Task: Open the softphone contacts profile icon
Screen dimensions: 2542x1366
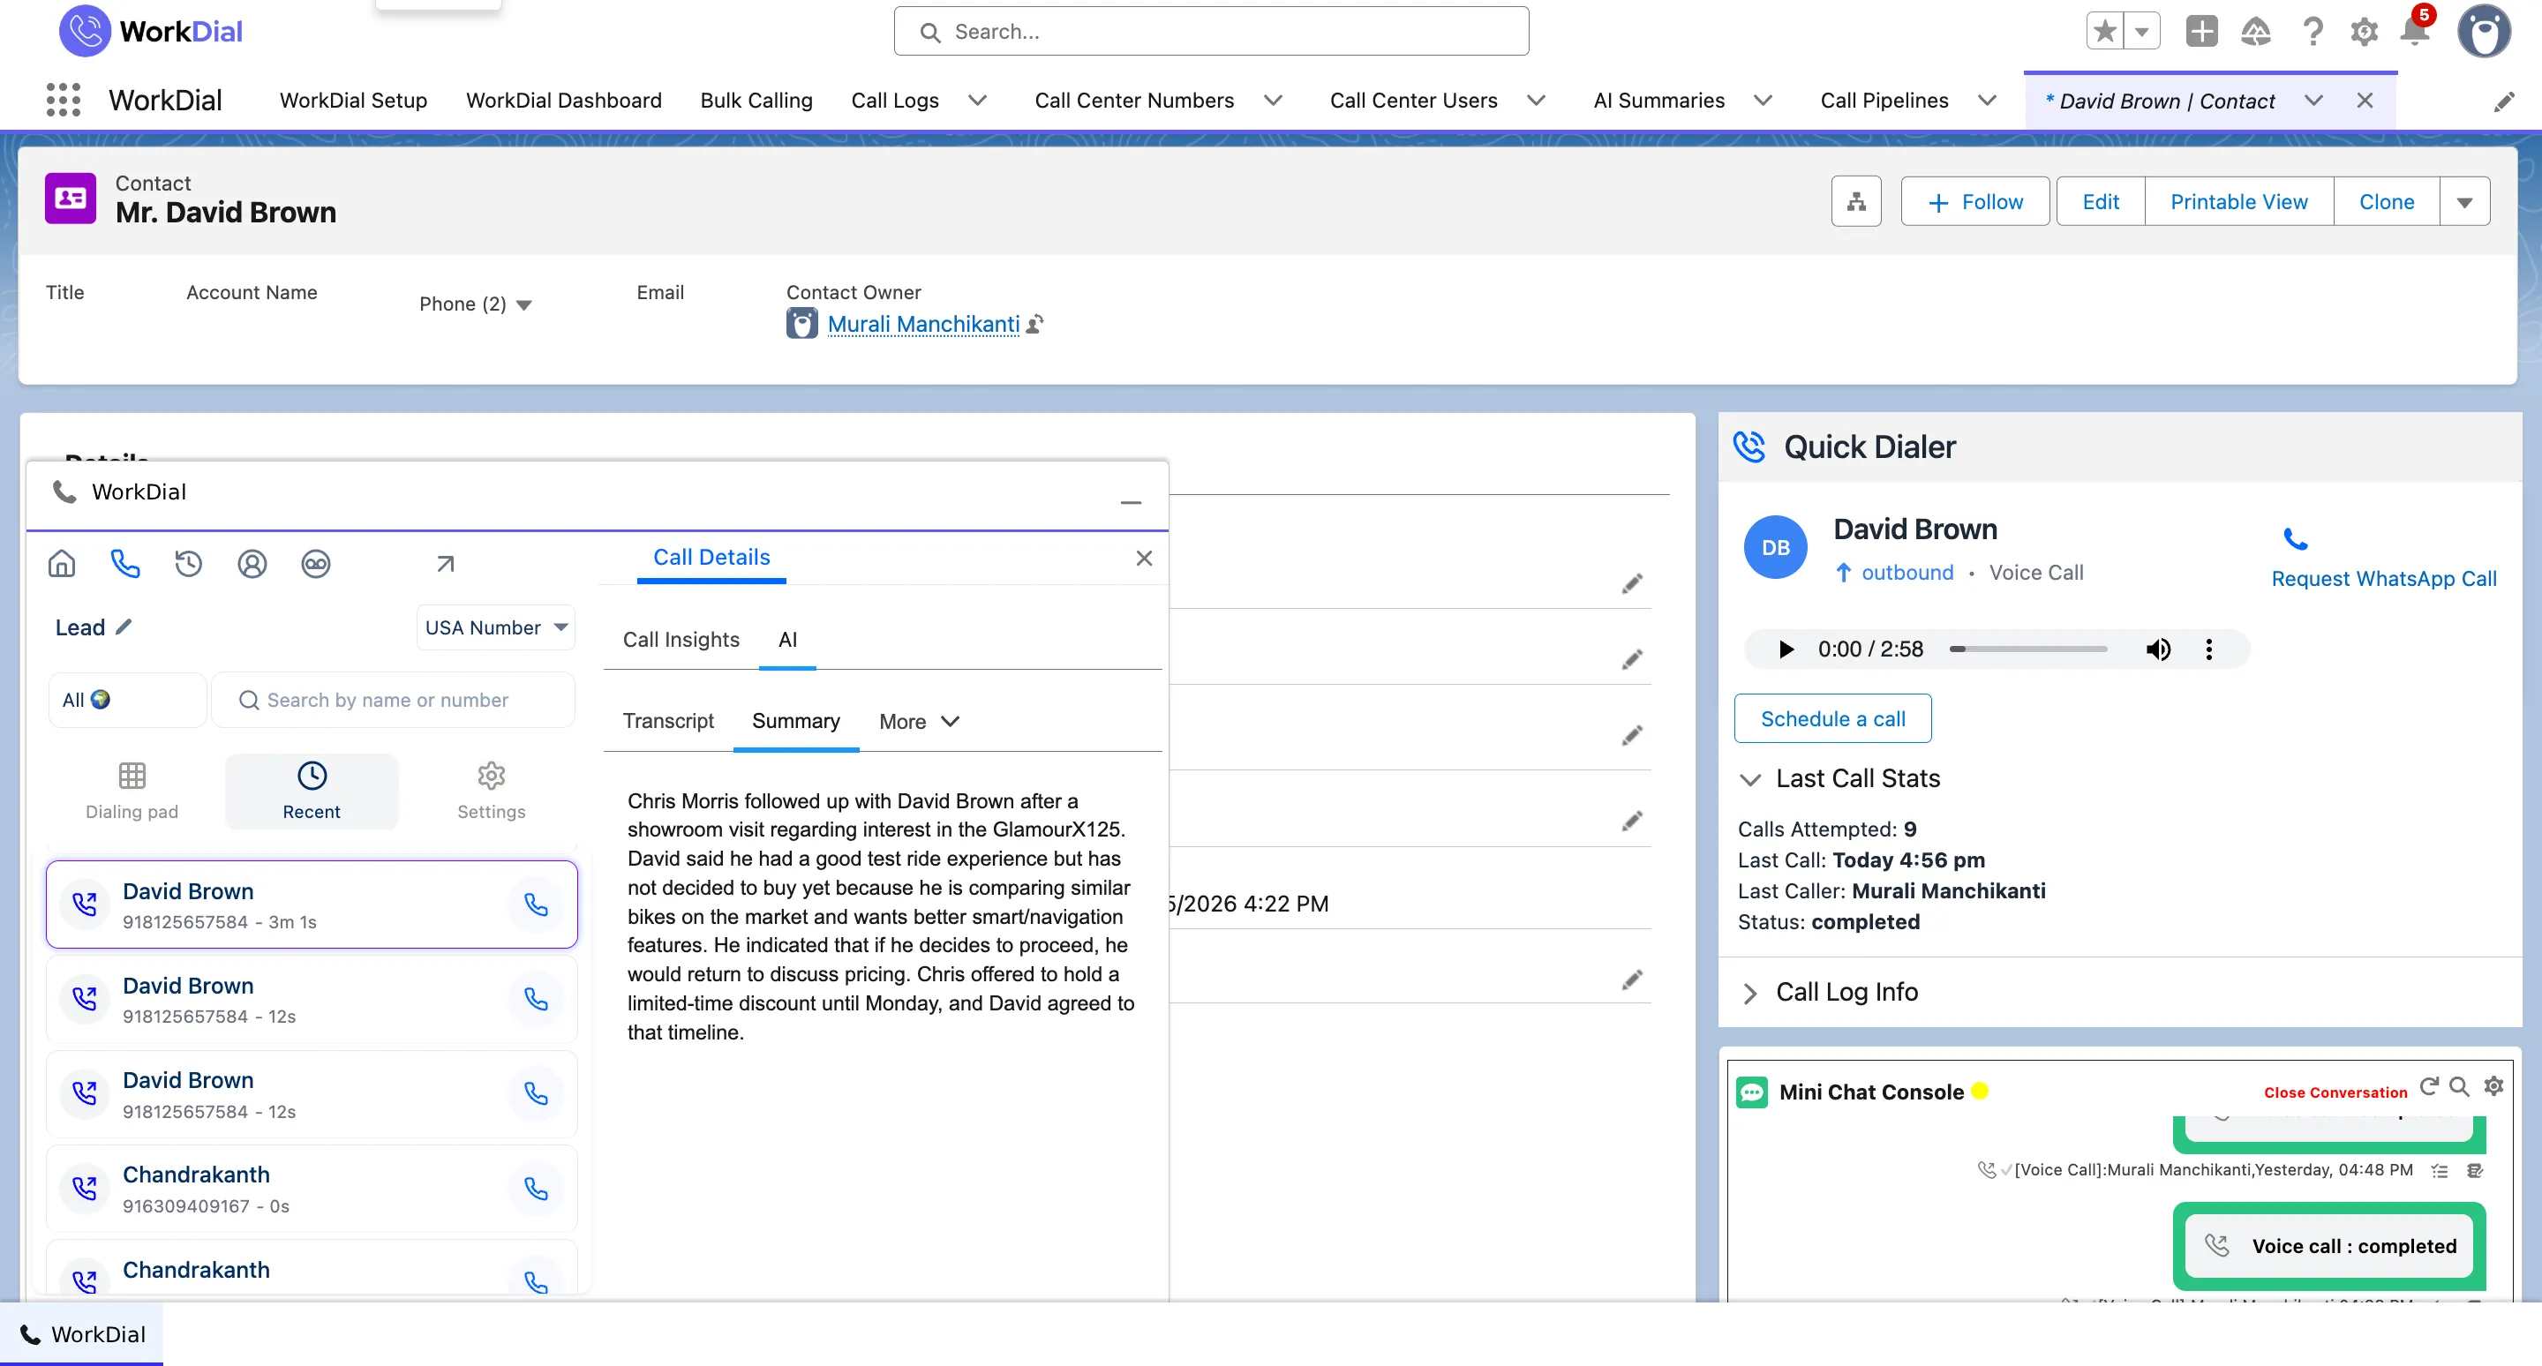Action: 252,563
